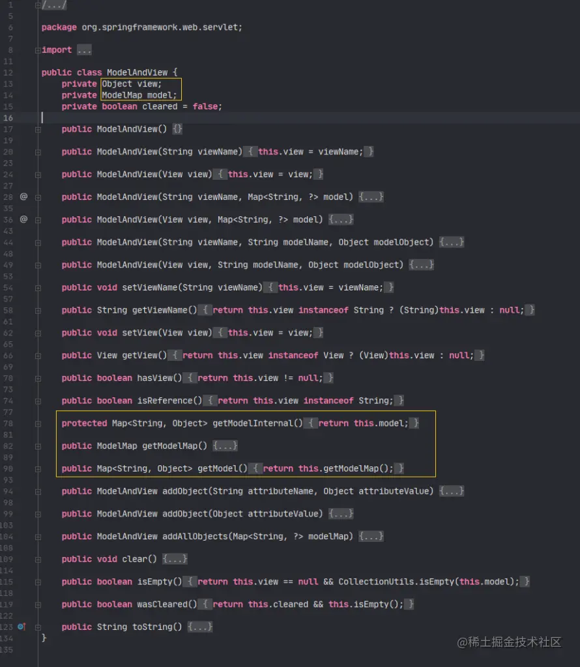
Task: Click the /.../ folded comment placeholder
Action: 54,5
